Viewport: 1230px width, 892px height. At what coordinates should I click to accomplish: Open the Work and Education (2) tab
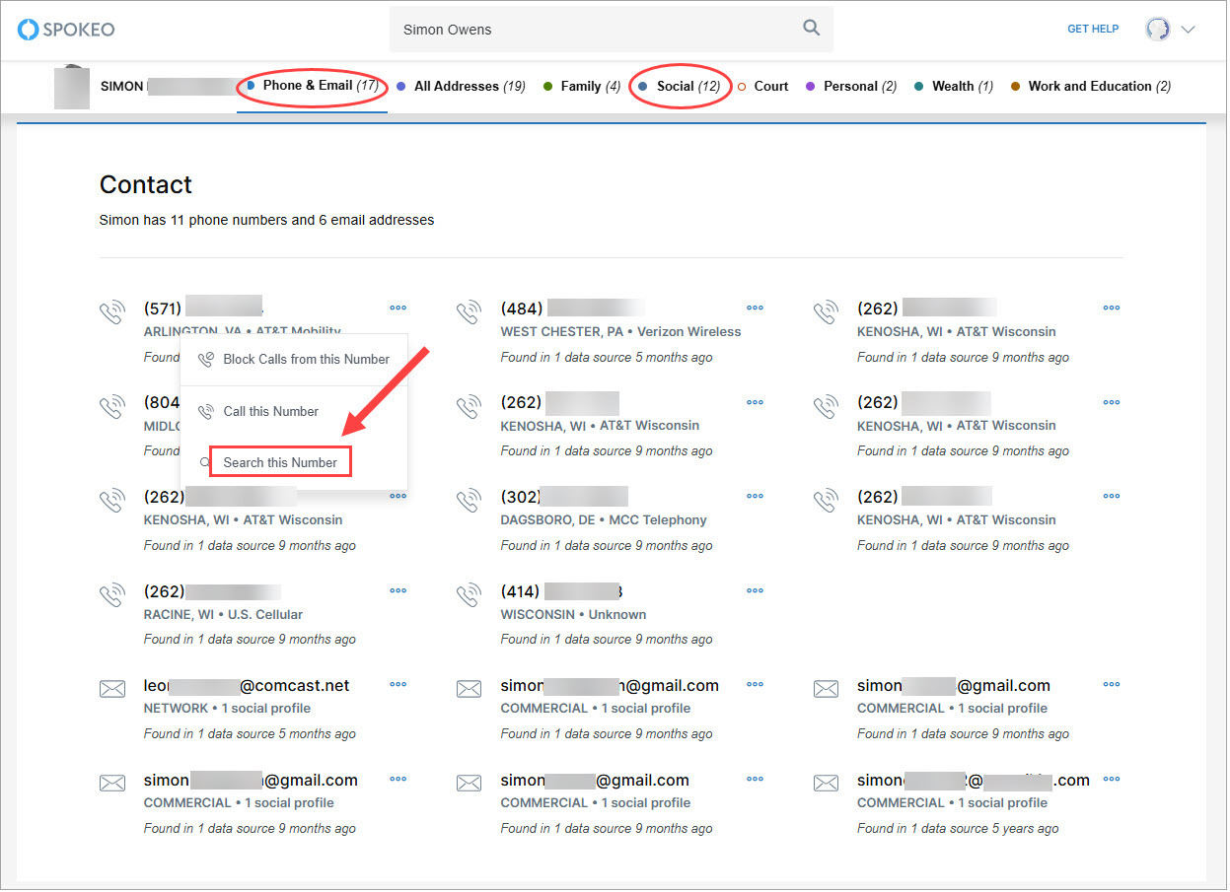[x=1091, y=86]
